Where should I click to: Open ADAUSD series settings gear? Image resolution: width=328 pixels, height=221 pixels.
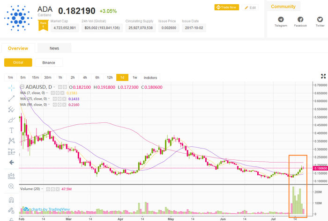pyautogui.click(x=65, y=87)
